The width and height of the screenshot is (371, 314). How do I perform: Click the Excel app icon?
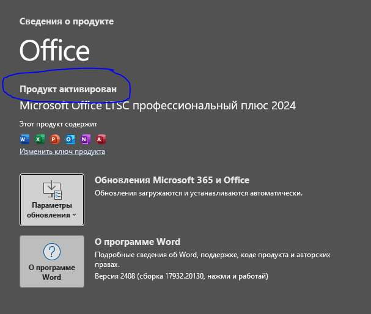[40, 139]
